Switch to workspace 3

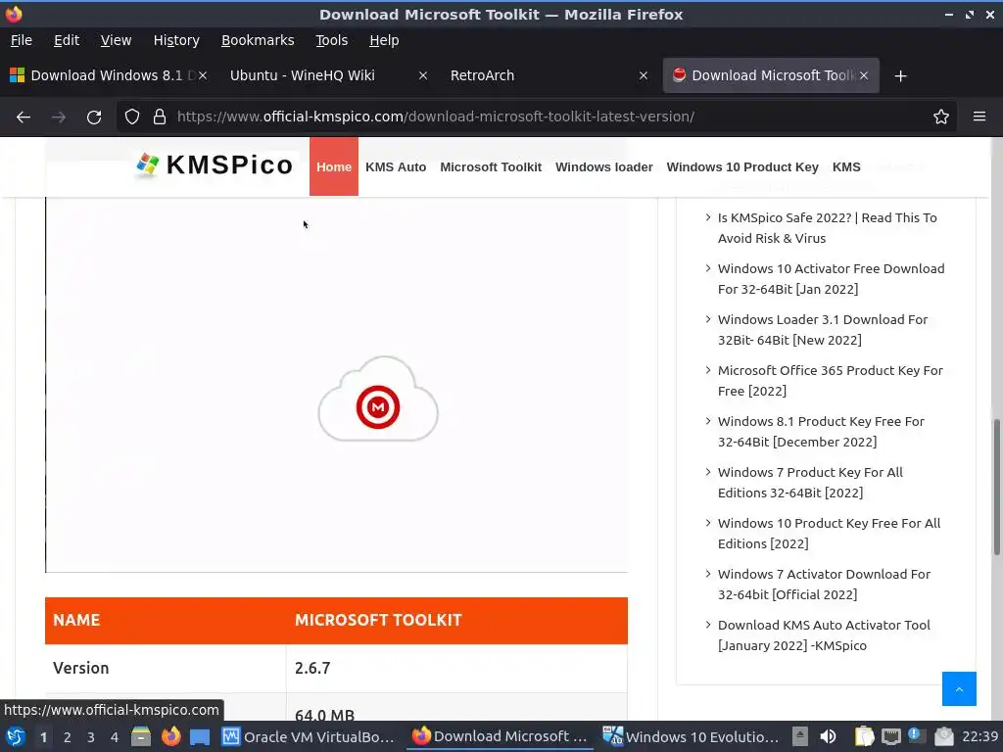[90, 737]
